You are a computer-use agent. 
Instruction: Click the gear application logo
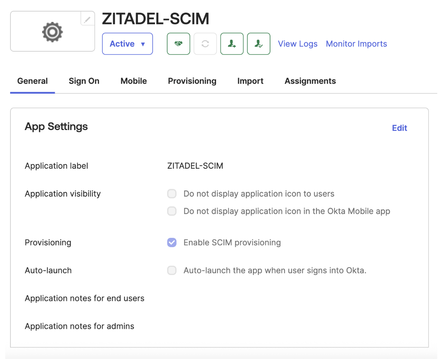coord(53,32)
